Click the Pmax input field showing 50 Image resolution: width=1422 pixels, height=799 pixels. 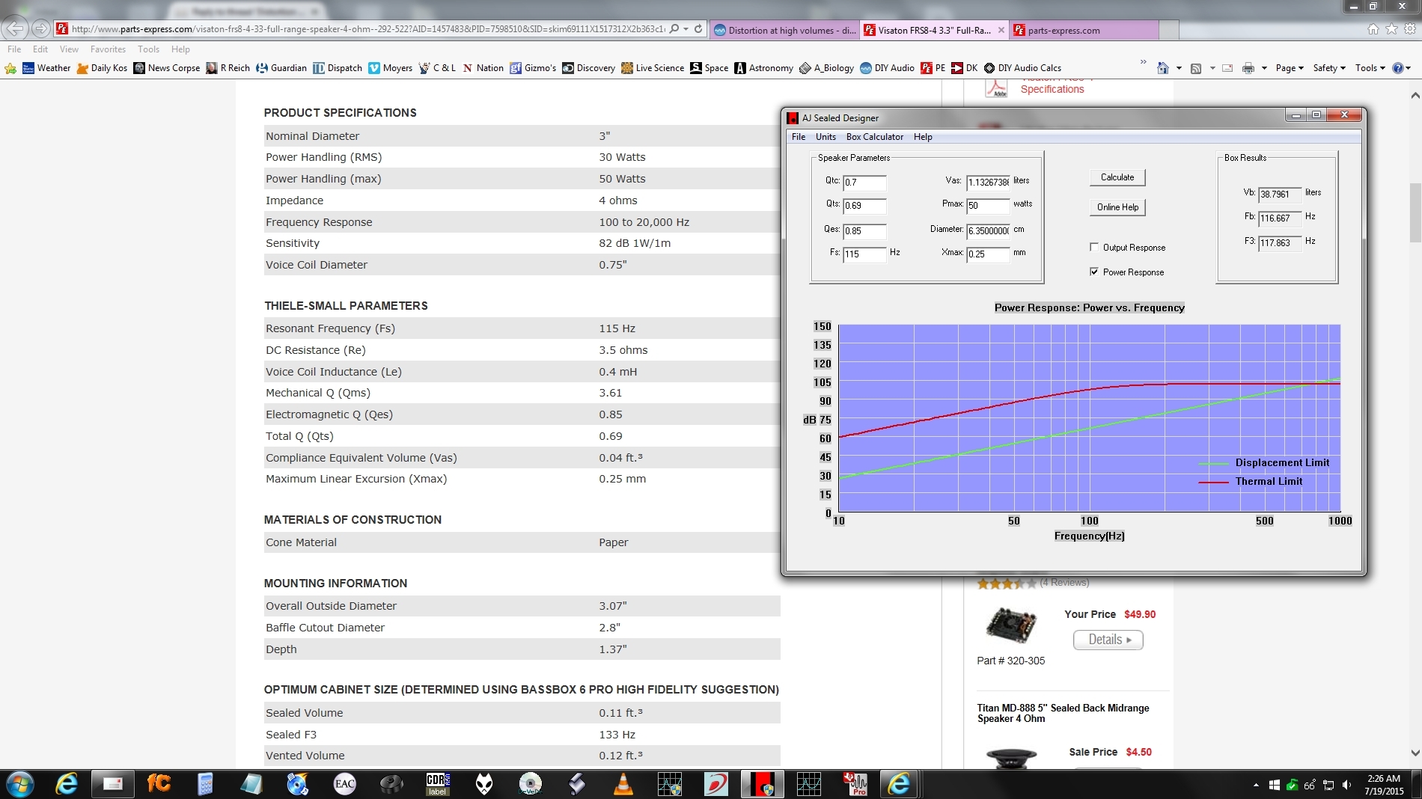click(x=988, y=206)
